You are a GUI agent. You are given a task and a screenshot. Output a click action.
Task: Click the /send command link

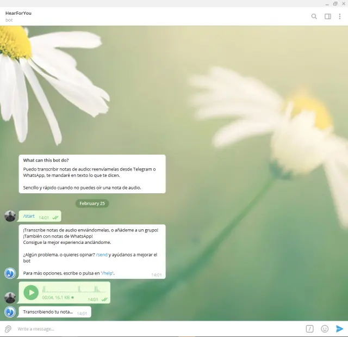102,255
